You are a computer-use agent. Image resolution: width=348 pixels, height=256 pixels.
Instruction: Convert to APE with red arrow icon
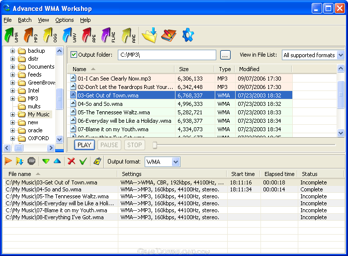click(x=89, y=35)
